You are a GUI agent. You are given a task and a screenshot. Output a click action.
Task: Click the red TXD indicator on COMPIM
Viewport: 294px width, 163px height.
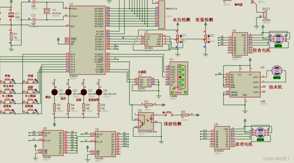point(180,77)
